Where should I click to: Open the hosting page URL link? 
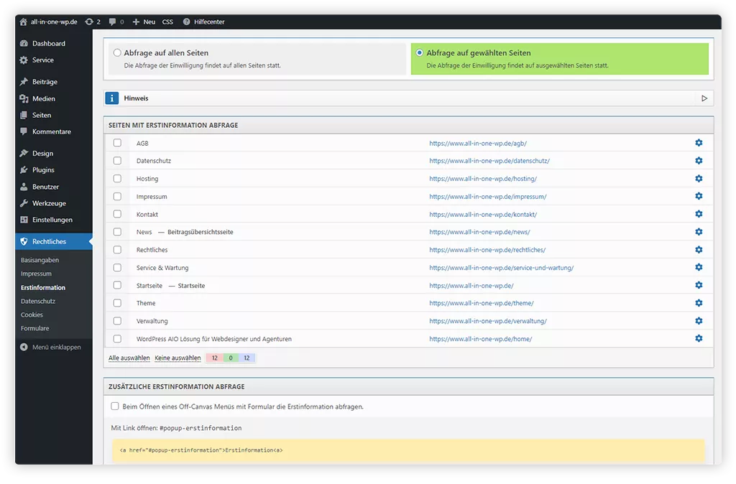482,179
